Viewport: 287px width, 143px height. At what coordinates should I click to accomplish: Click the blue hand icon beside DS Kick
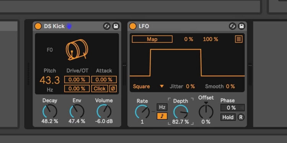pos(69,26)
